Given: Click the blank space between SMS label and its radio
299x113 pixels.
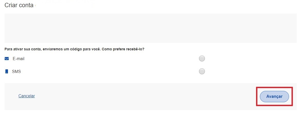Looking at the screenshot, I should tap(111, 72).
